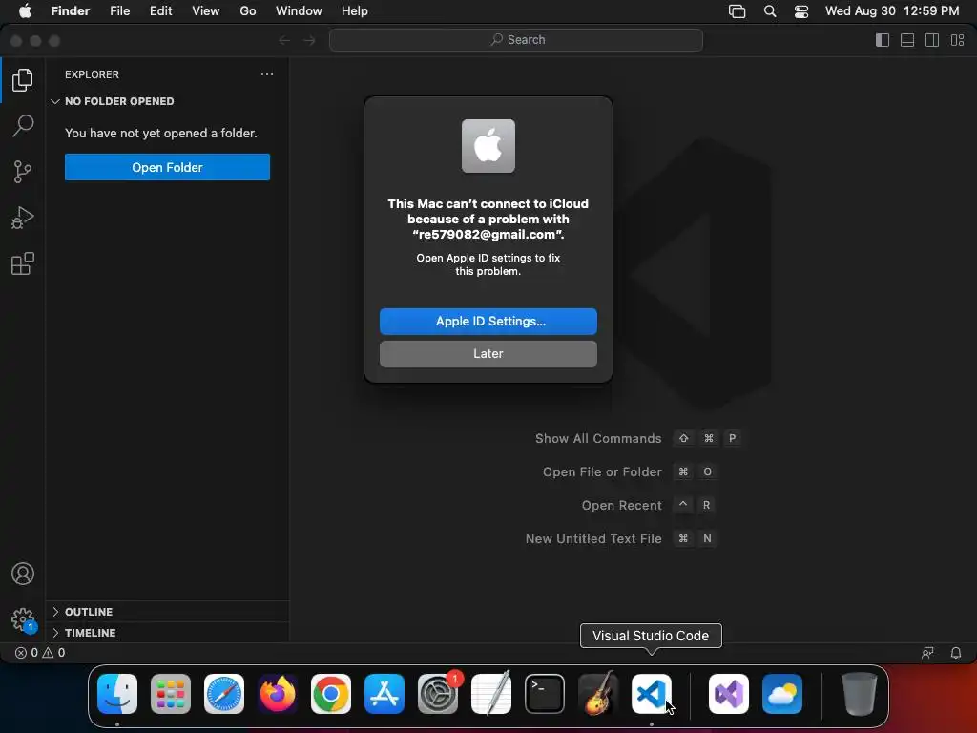The image size is (977, 733).
Task: Open the customize layout icon
Action: coord(957,40)
